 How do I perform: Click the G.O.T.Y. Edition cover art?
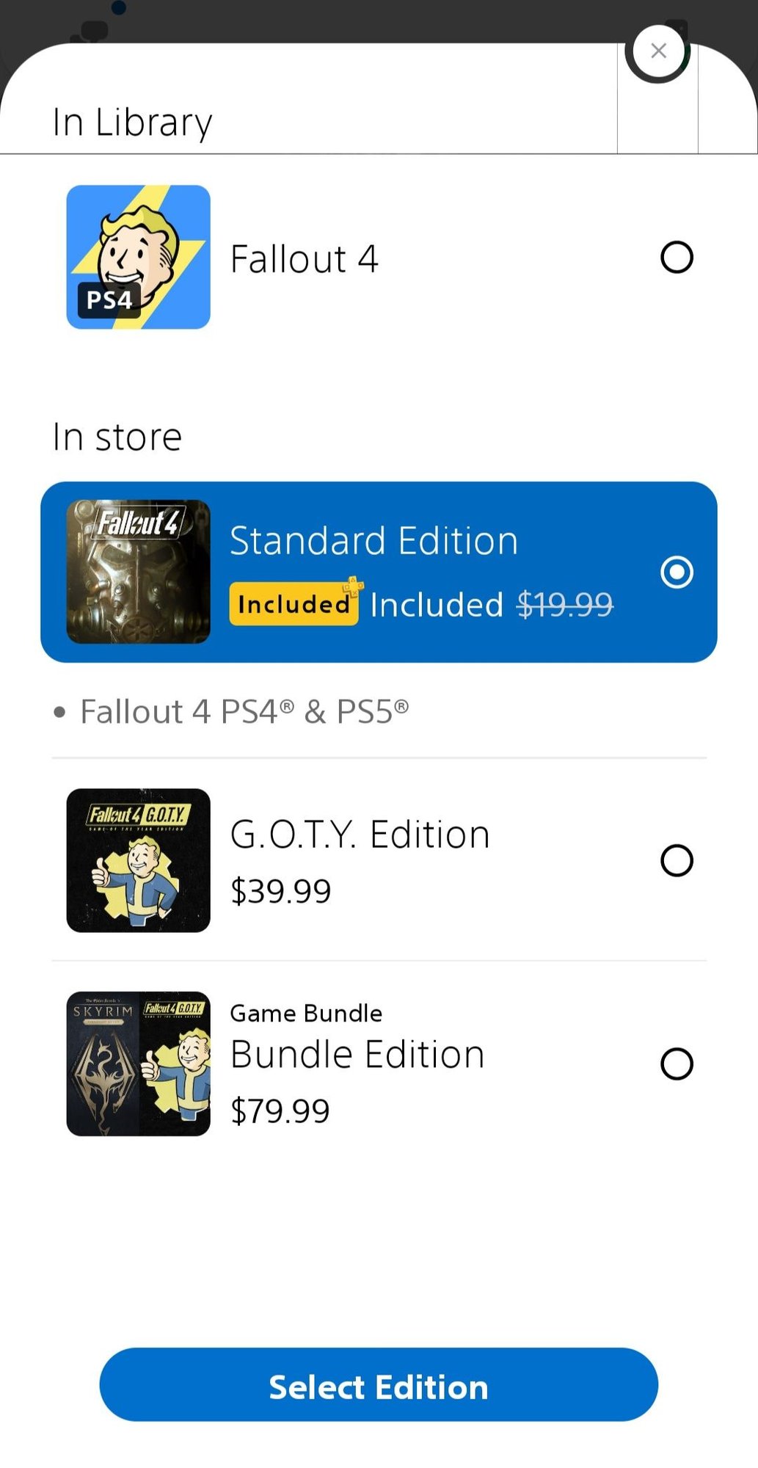pos(138,860)
